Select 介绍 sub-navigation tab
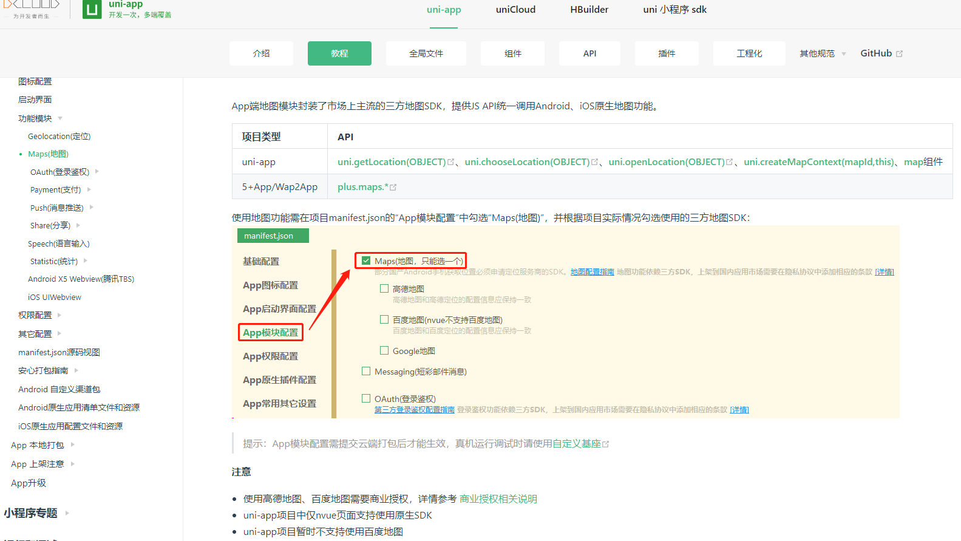This screenshot has height=541, width=961. [x=261, y=53]
